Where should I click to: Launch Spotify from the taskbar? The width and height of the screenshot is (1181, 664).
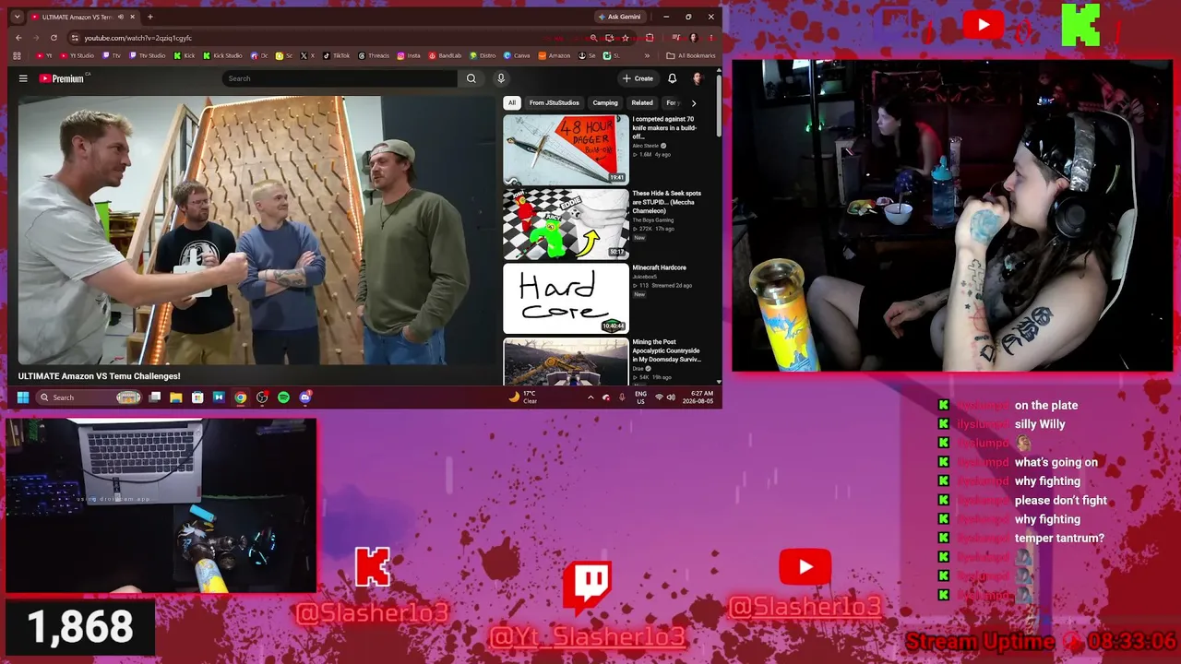(283, 397)
